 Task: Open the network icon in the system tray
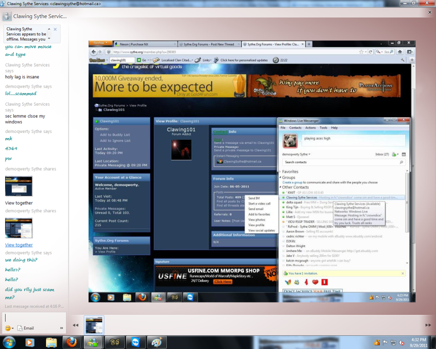[393, 343]
